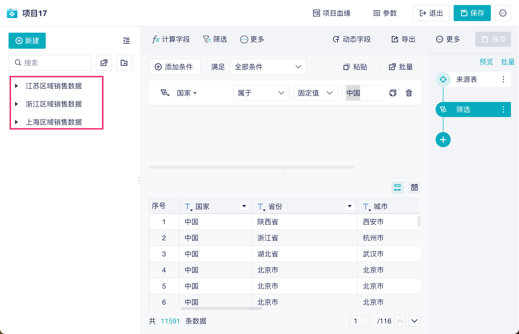Viewport: 519px width, 334px height.
Task: Click the 添加条件 button
Action: pos(175,67)
